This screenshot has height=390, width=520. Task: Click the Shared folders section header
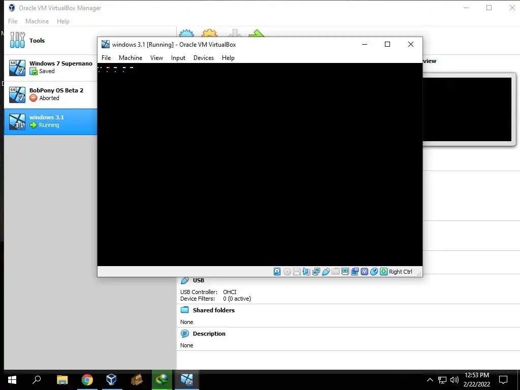click(x=214, y=310)
